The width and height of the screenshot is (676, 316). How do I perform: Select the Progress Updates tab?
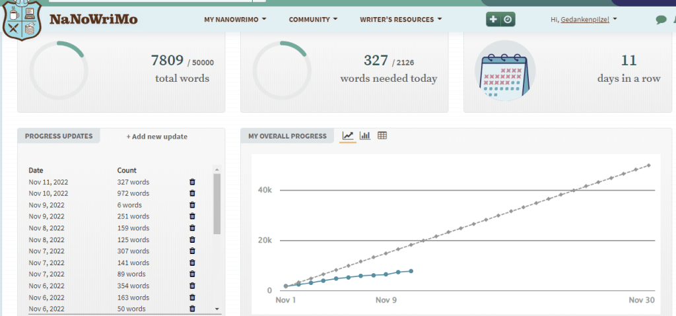click(59, 136)
